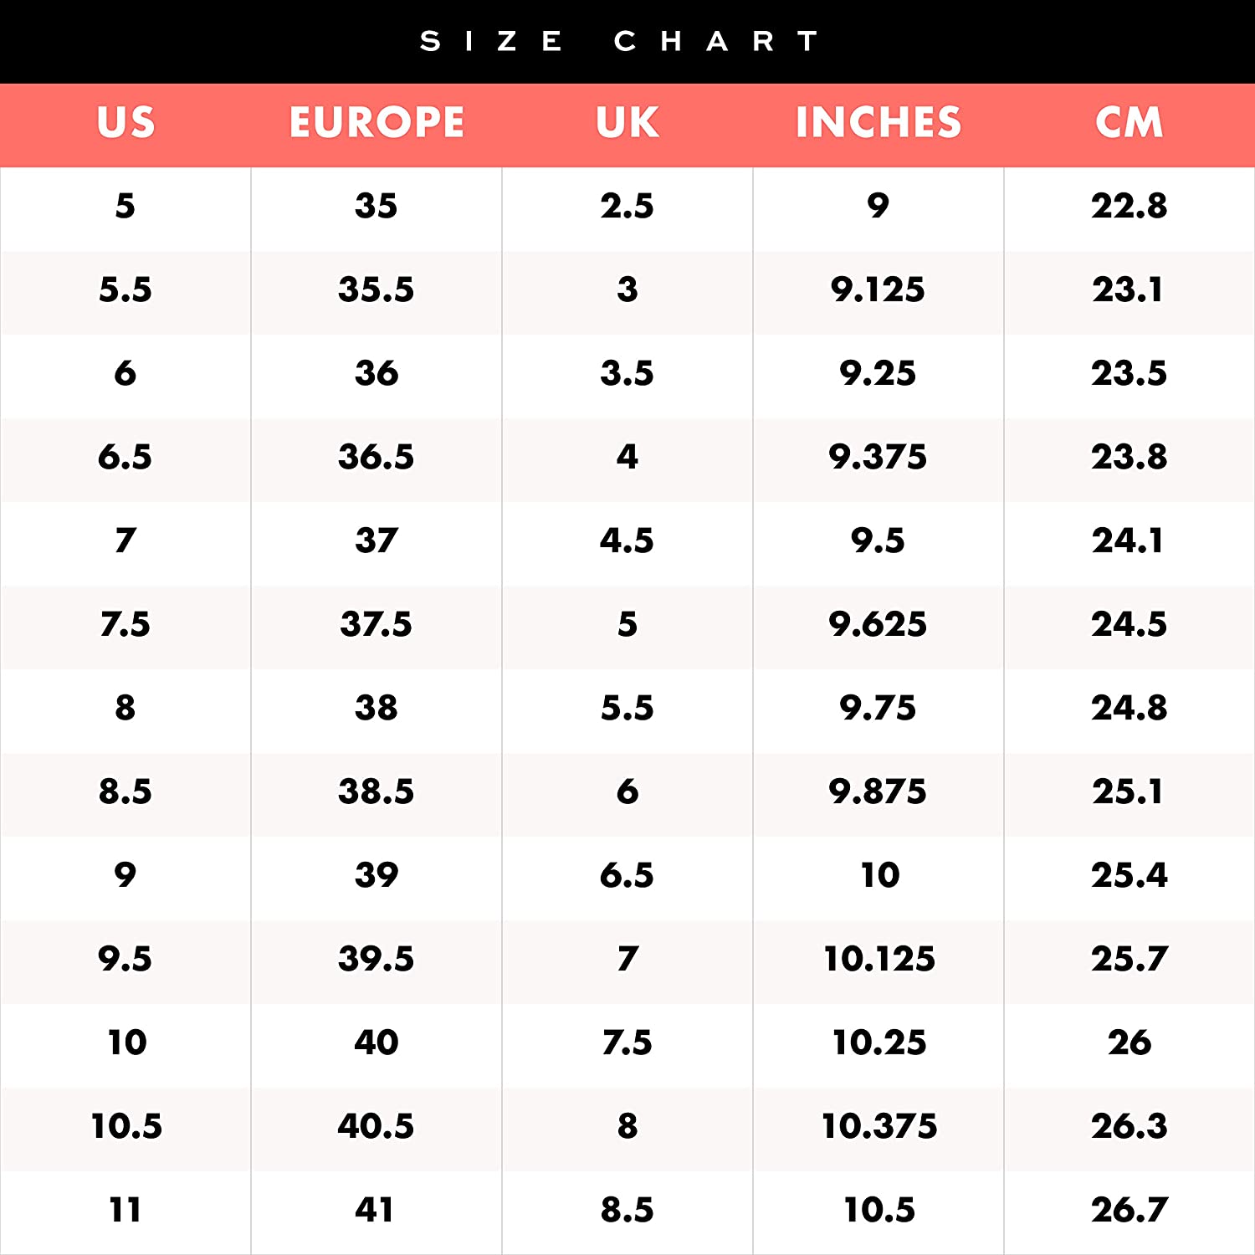1255x1255 pixels.
Task: Click the 10.375 inches cell
Action: coord(879,1126)
